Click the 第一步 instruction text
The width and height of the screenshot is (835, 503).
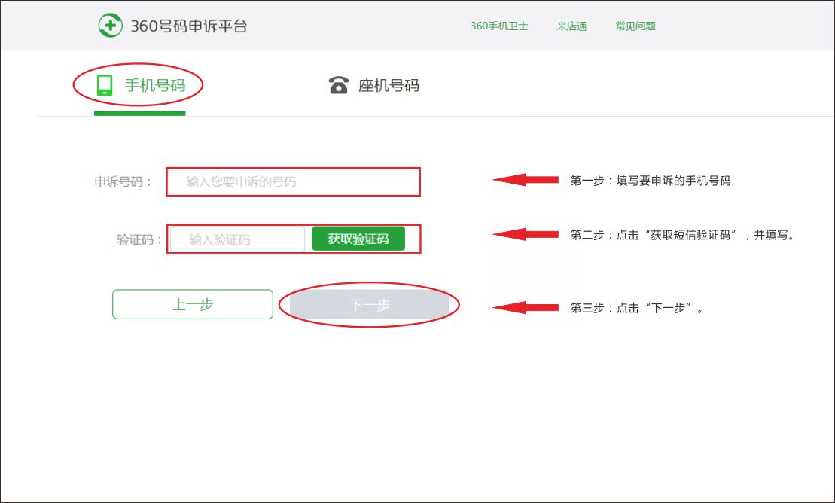pos(650,181)
